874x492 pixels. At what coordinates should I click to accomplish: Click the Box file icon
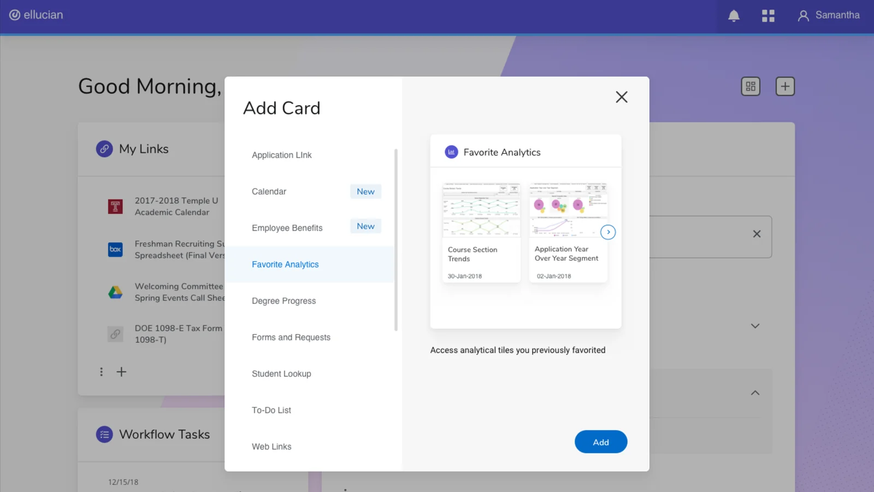tap(115, 249)
